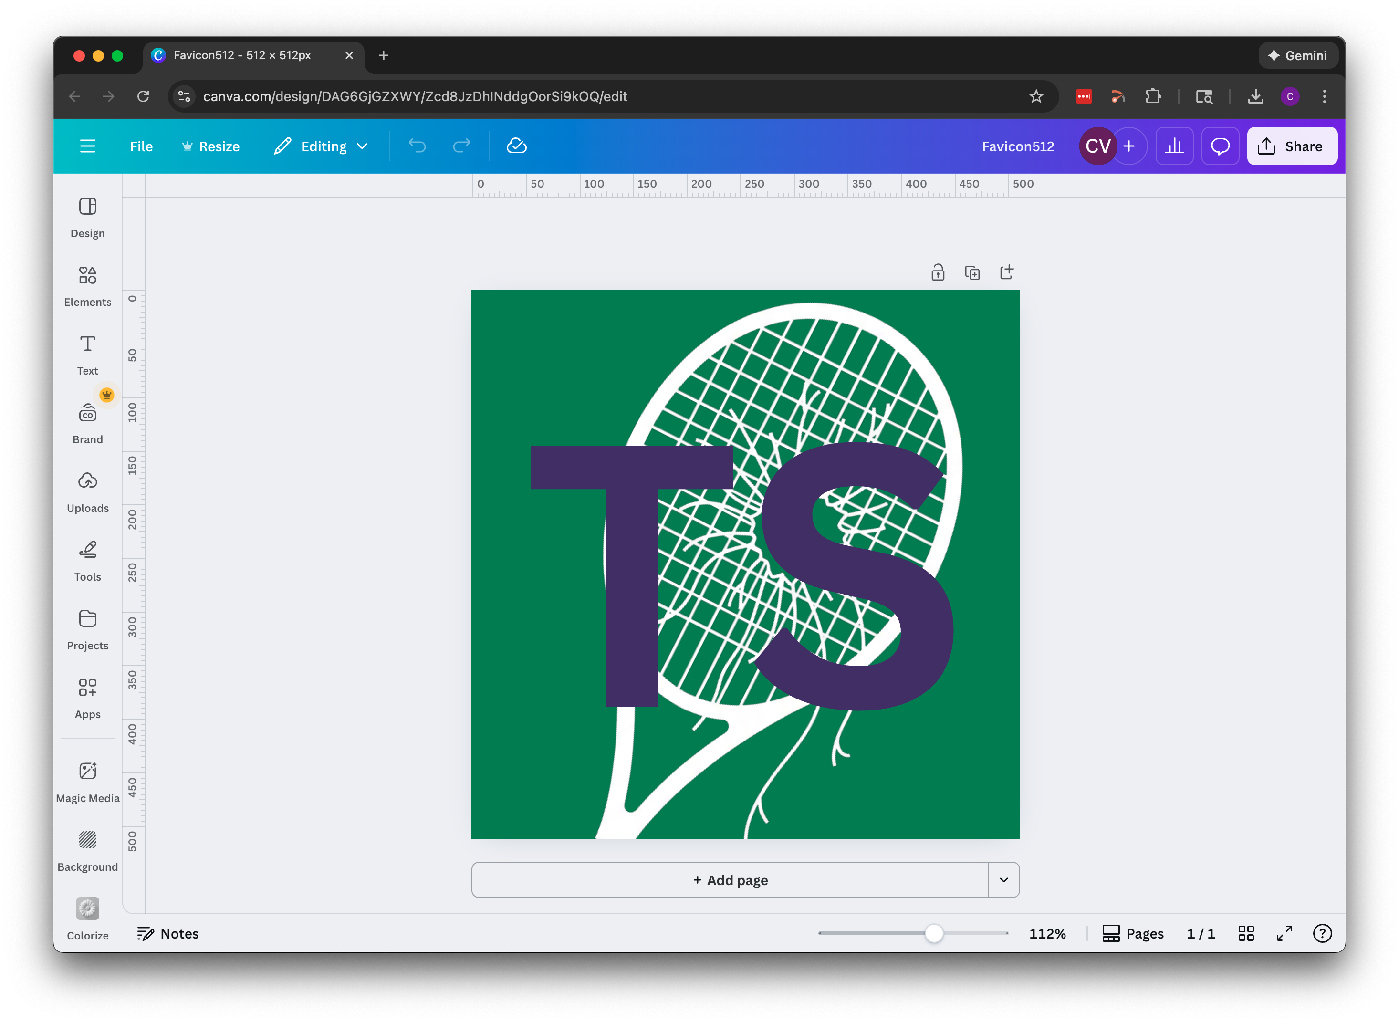1399x1023 pixels.
Task: Open the hamburger menu
Action: pos(87,146)
